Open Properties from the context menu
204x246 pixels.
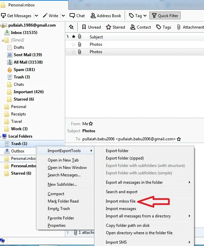(56, 225)
